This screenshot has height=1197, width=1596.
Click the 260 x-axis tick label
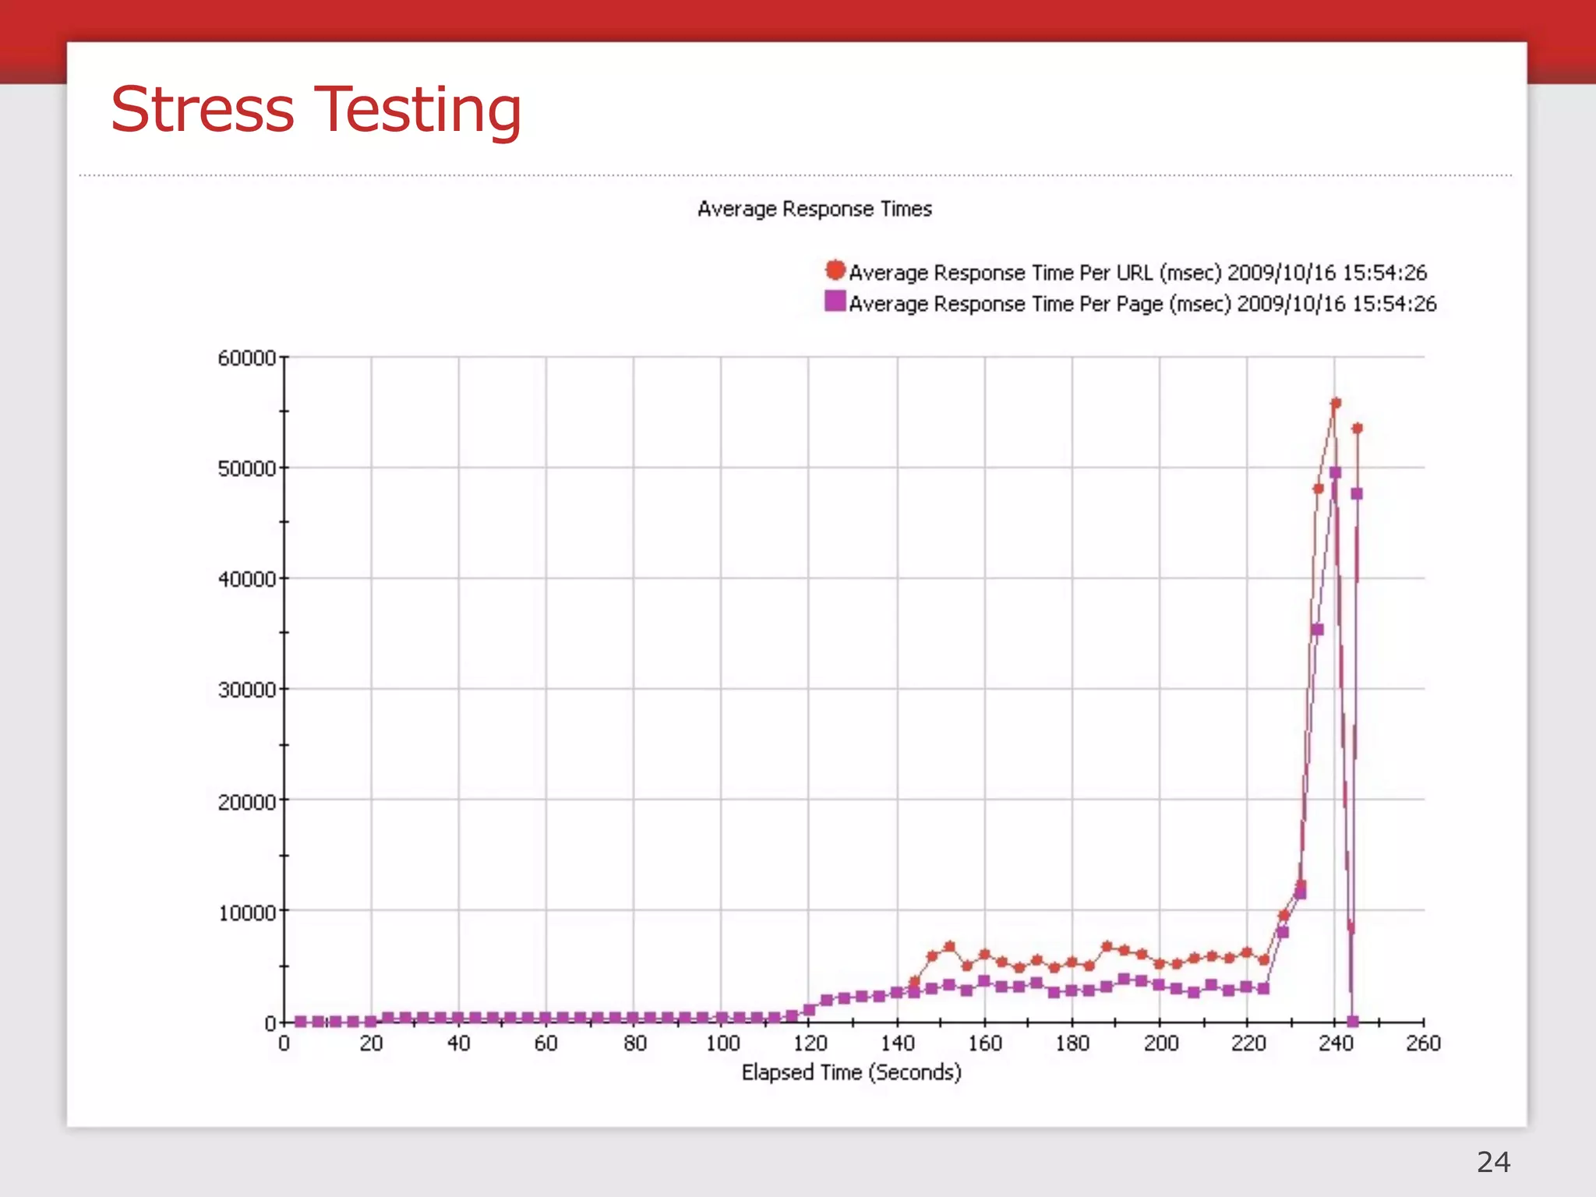[1423, 1043]
